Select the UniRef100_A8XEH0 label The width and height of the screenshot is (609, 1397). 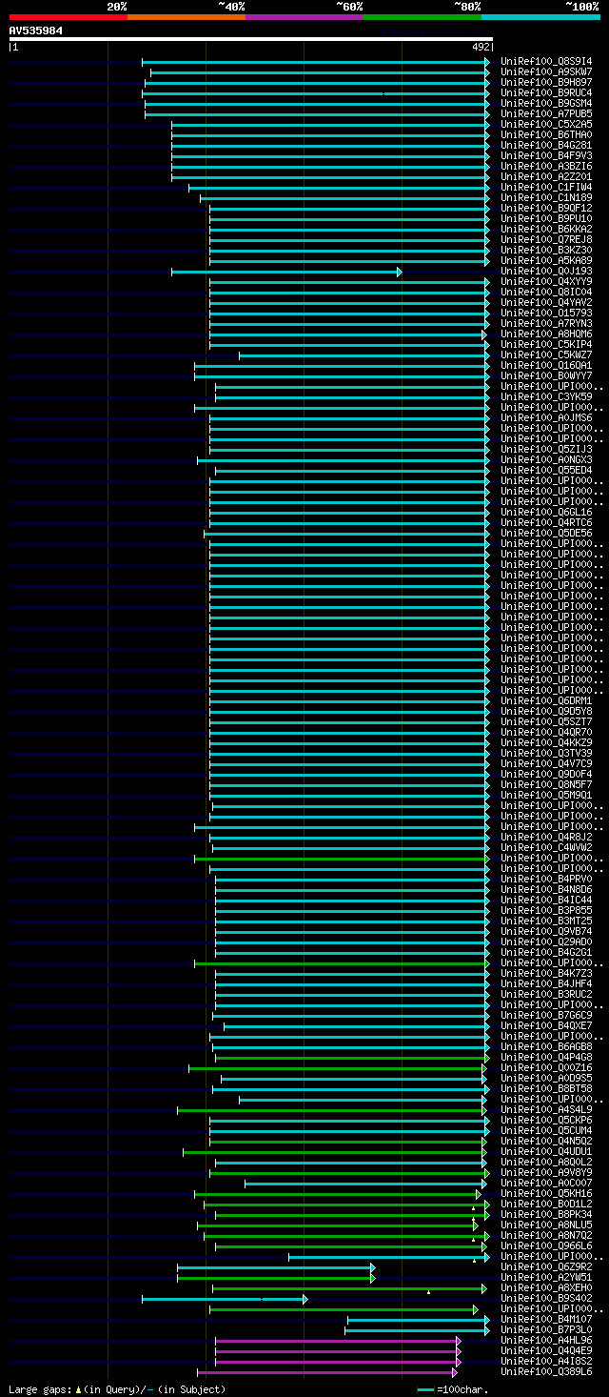(546, 1287)
